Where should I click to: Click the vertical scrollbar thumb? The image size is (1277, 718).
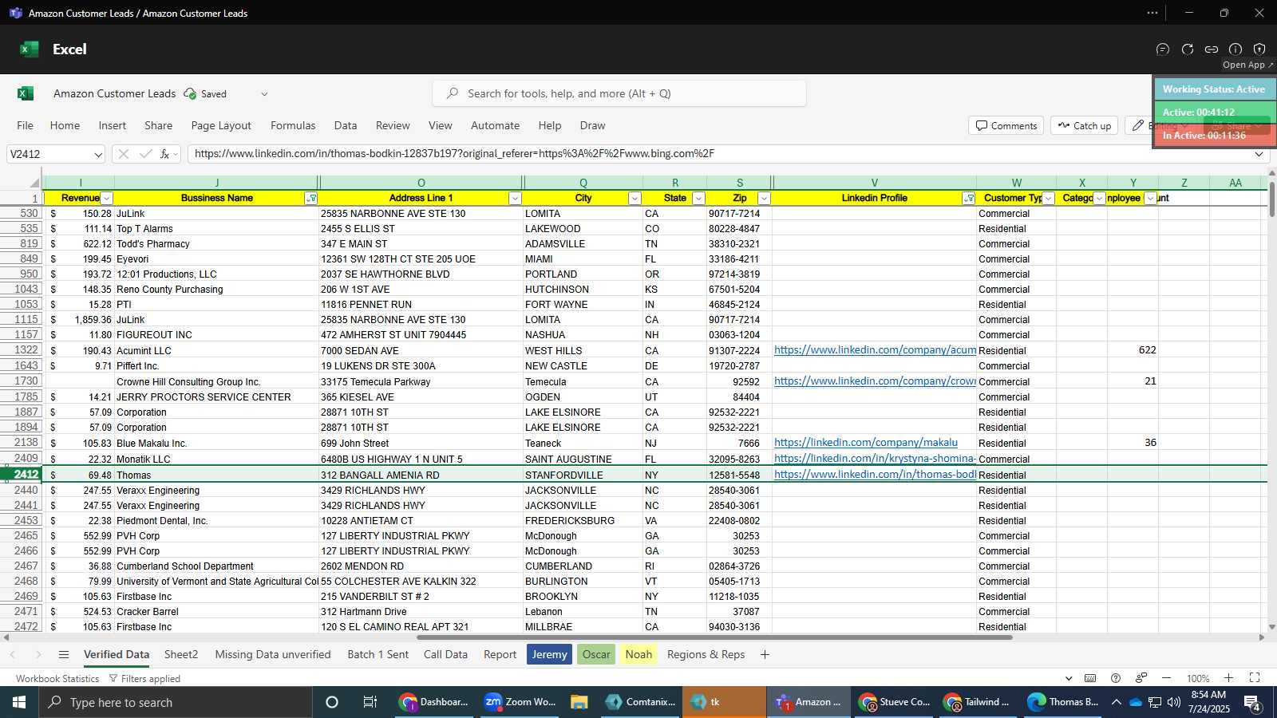tap(1272, 199)
